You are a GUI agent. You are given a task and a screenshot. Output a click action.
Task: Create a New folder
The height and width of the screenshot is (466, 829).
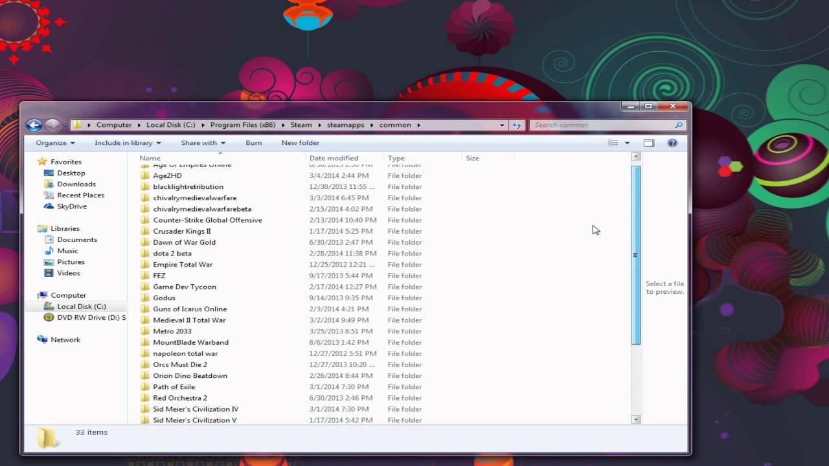pyautogui.click(x=300, y=143)
